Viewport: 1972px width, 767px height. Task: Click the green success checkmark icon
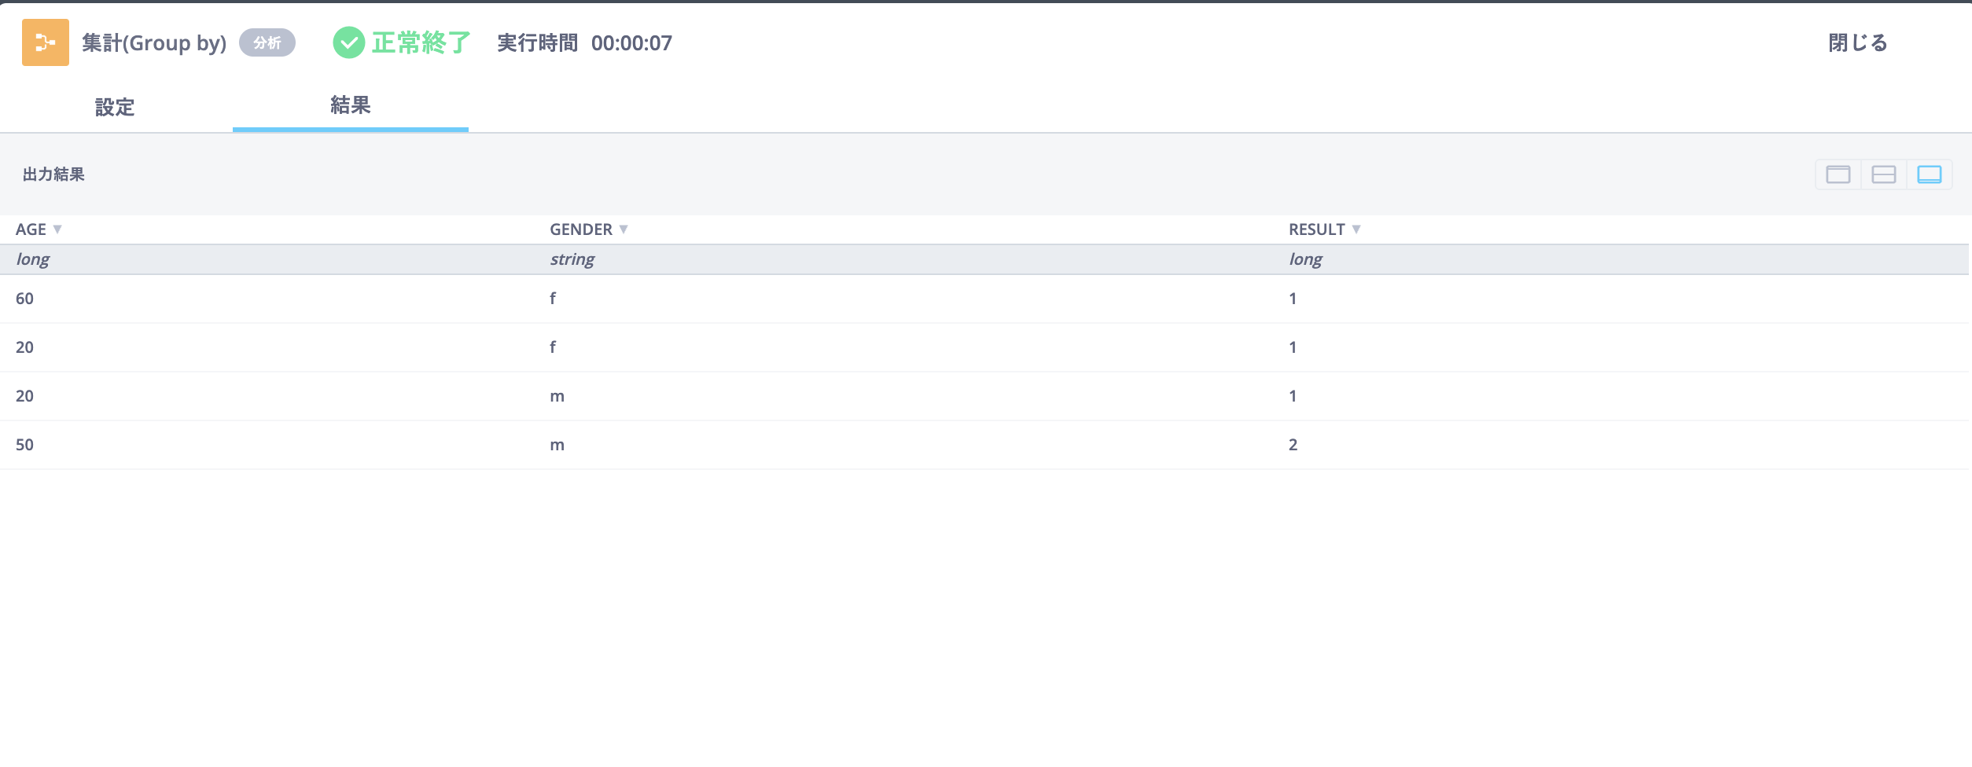point(348,42)
